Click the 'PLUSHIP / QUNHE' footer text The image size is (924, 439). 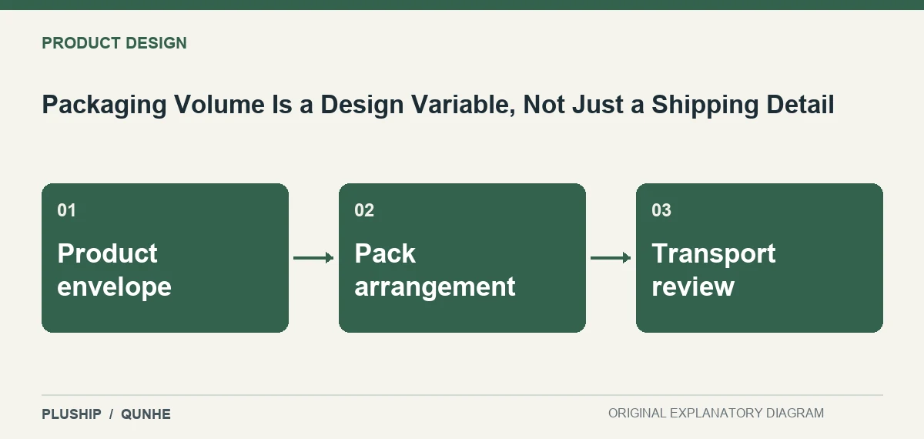point(106,414)
